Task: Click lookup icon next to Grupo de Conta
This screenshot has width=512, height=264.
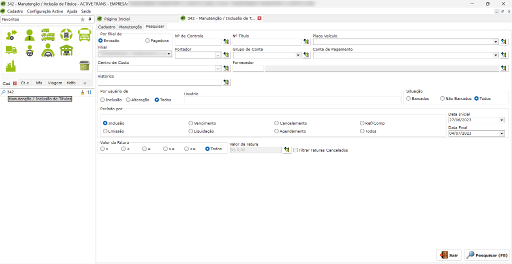Action: click(306, 55)
